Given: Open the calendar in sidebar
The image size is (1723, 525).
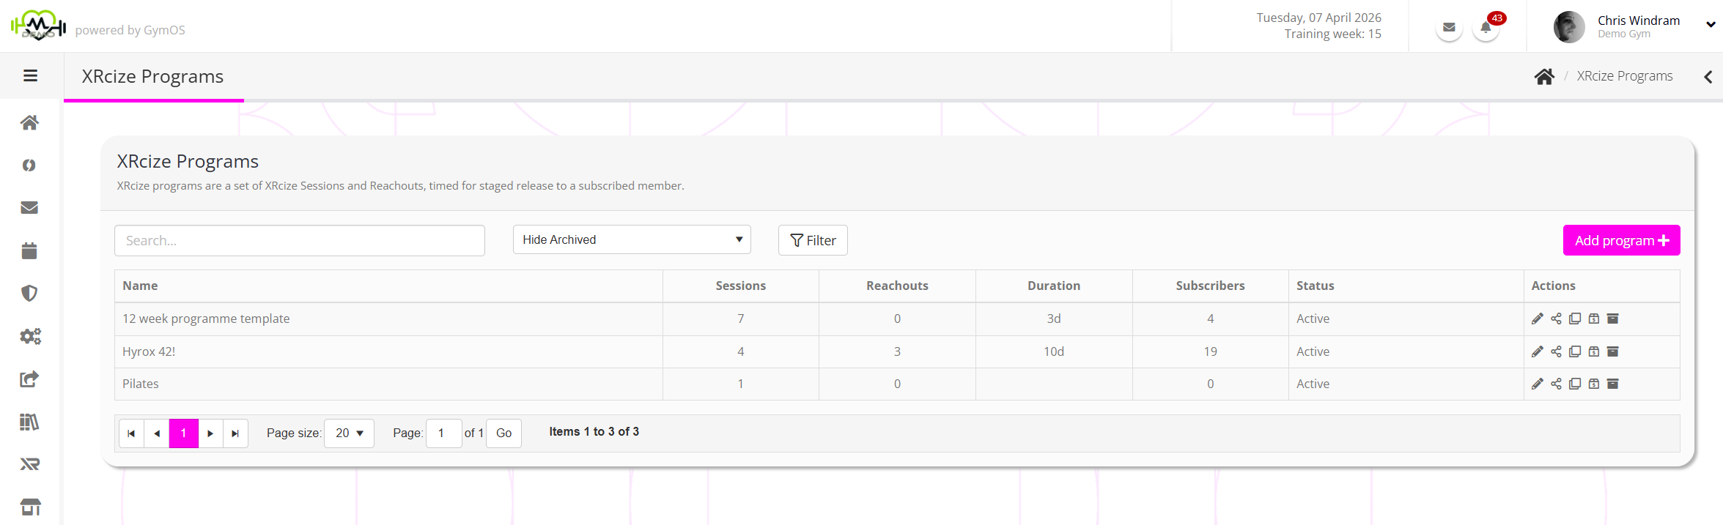Looking at the screenshot, I should click(x=29, y=251).
